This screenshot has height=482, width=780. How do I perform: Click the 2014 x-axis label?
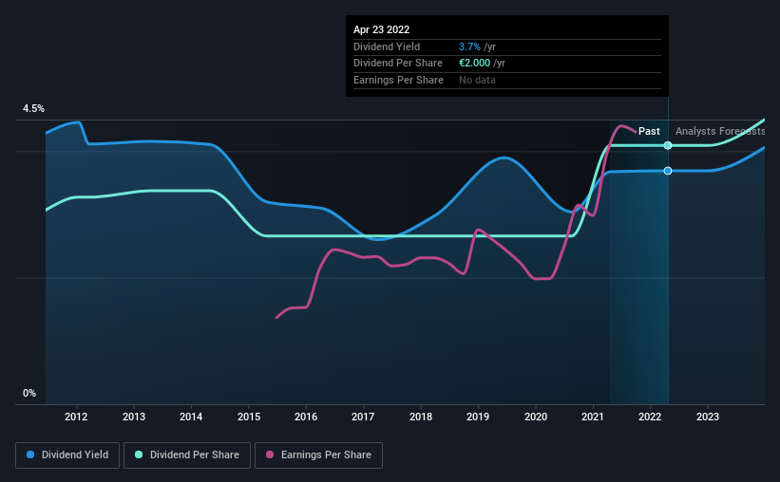pos(191,417)
